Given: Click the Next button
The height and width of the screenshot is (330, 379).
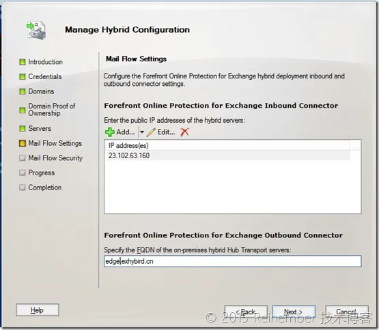Looking at the screenshot, I should [x=294, y=312].
